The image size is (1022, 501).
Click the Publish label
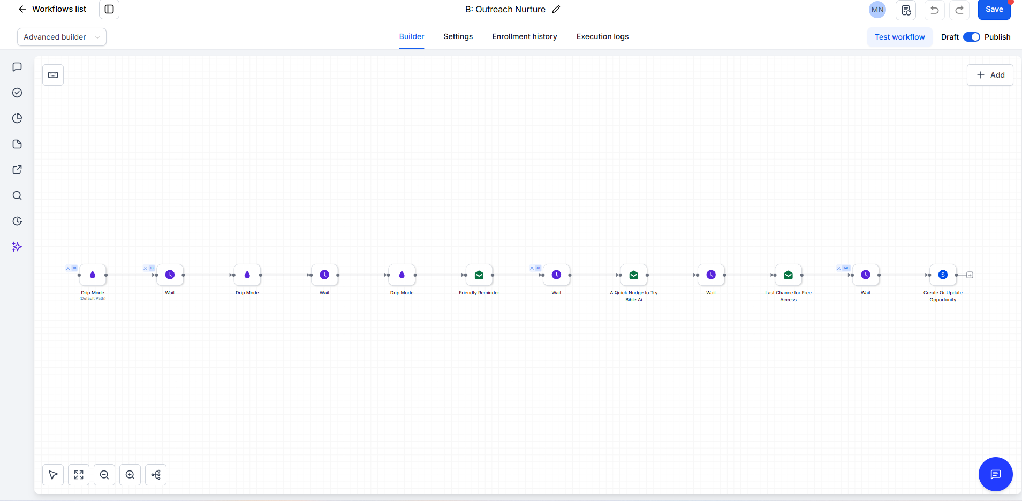point(997,37)
